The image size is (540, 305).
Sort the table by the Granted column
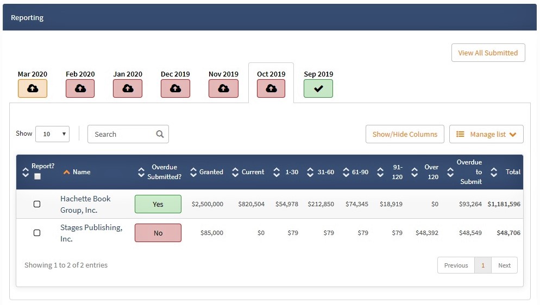193,172
